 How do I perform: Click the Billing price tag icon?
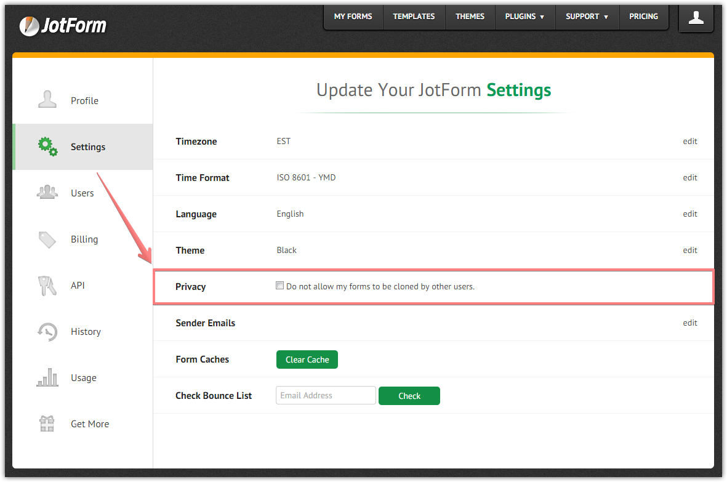[x=47, y=239]
